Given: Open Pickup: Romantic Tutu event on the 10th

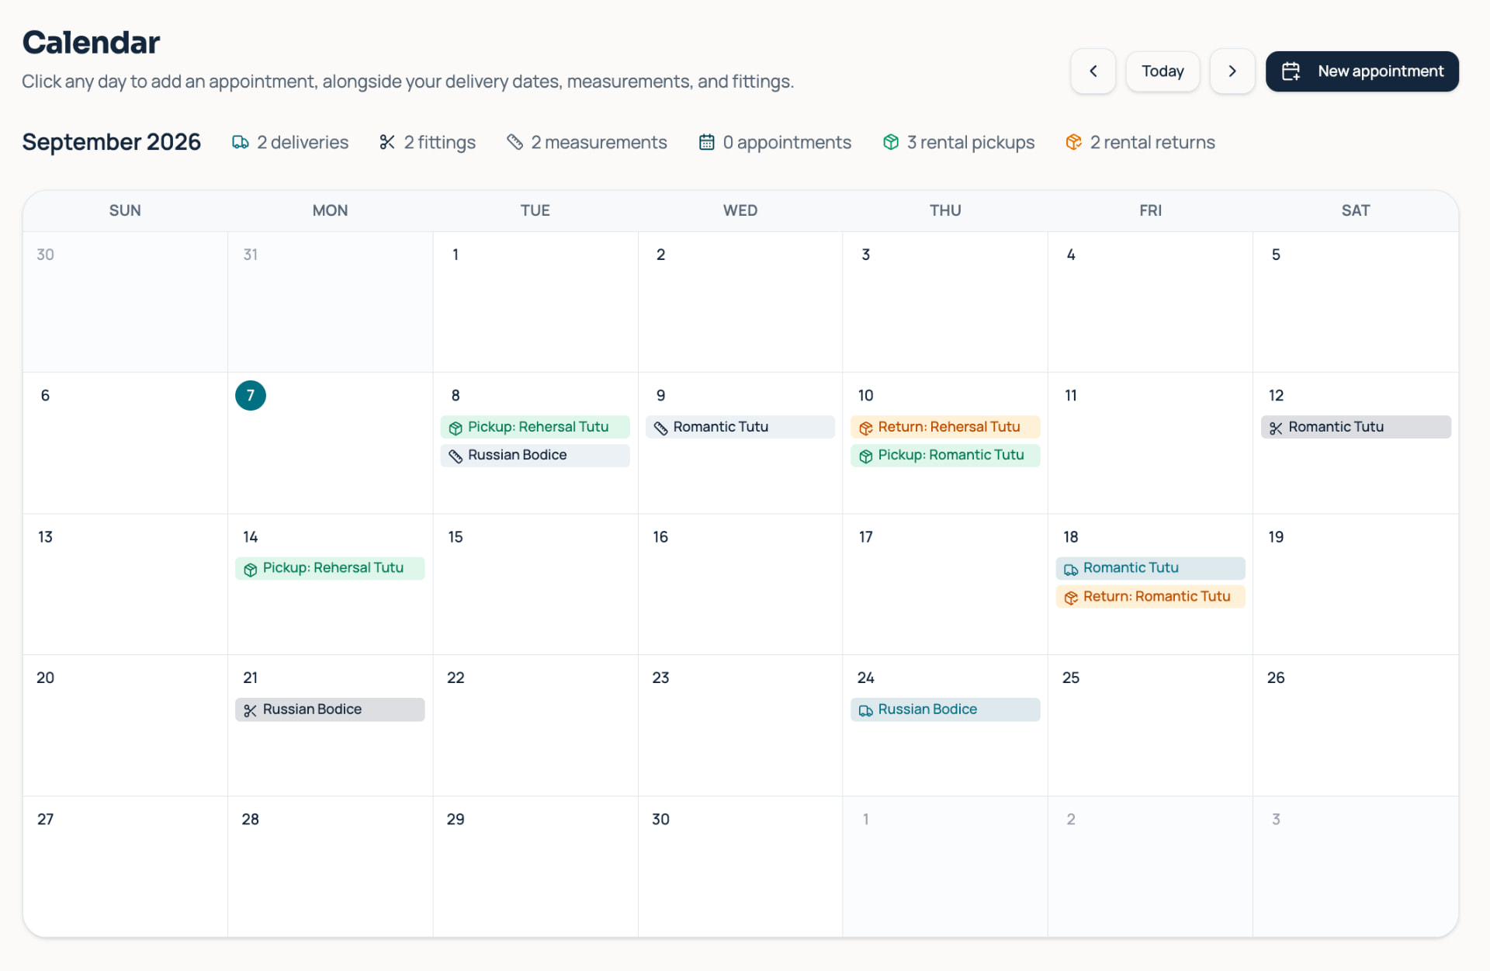Looking at the screenshot, I should pyautogui.click(x=944, y=455).
